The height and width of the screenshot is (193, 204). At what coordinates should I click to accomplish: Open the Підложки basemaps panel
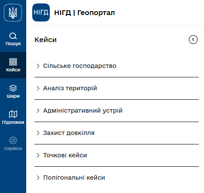coord(13,117)
